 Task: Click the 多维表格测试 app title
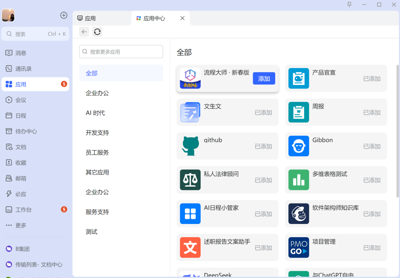pos(330,174)
